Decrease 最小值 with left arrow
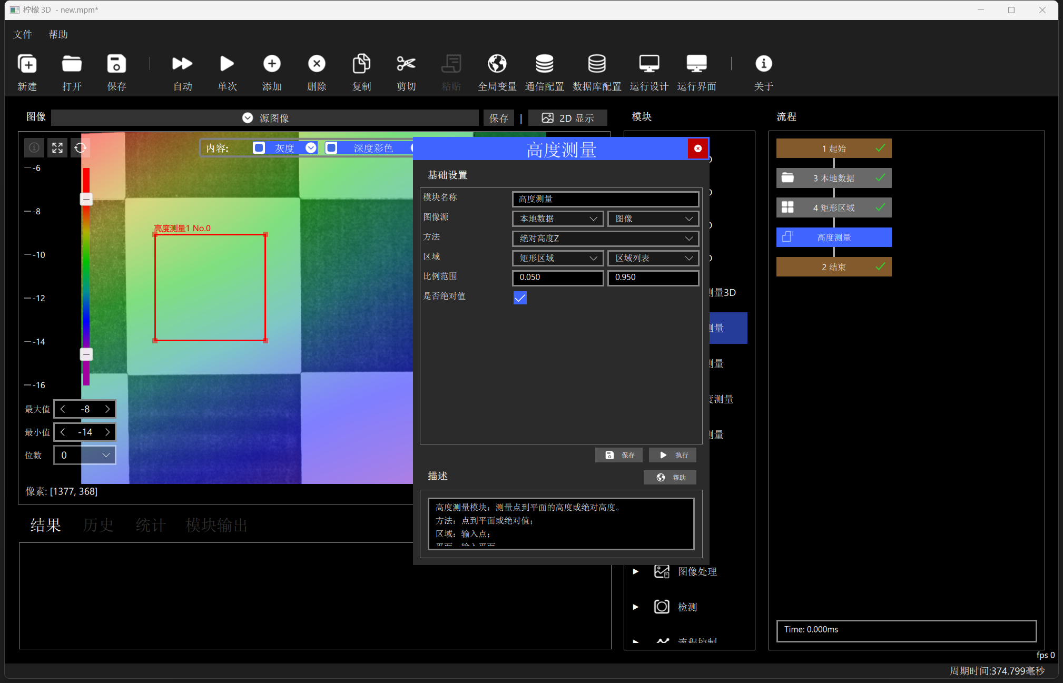 point(63,432)
